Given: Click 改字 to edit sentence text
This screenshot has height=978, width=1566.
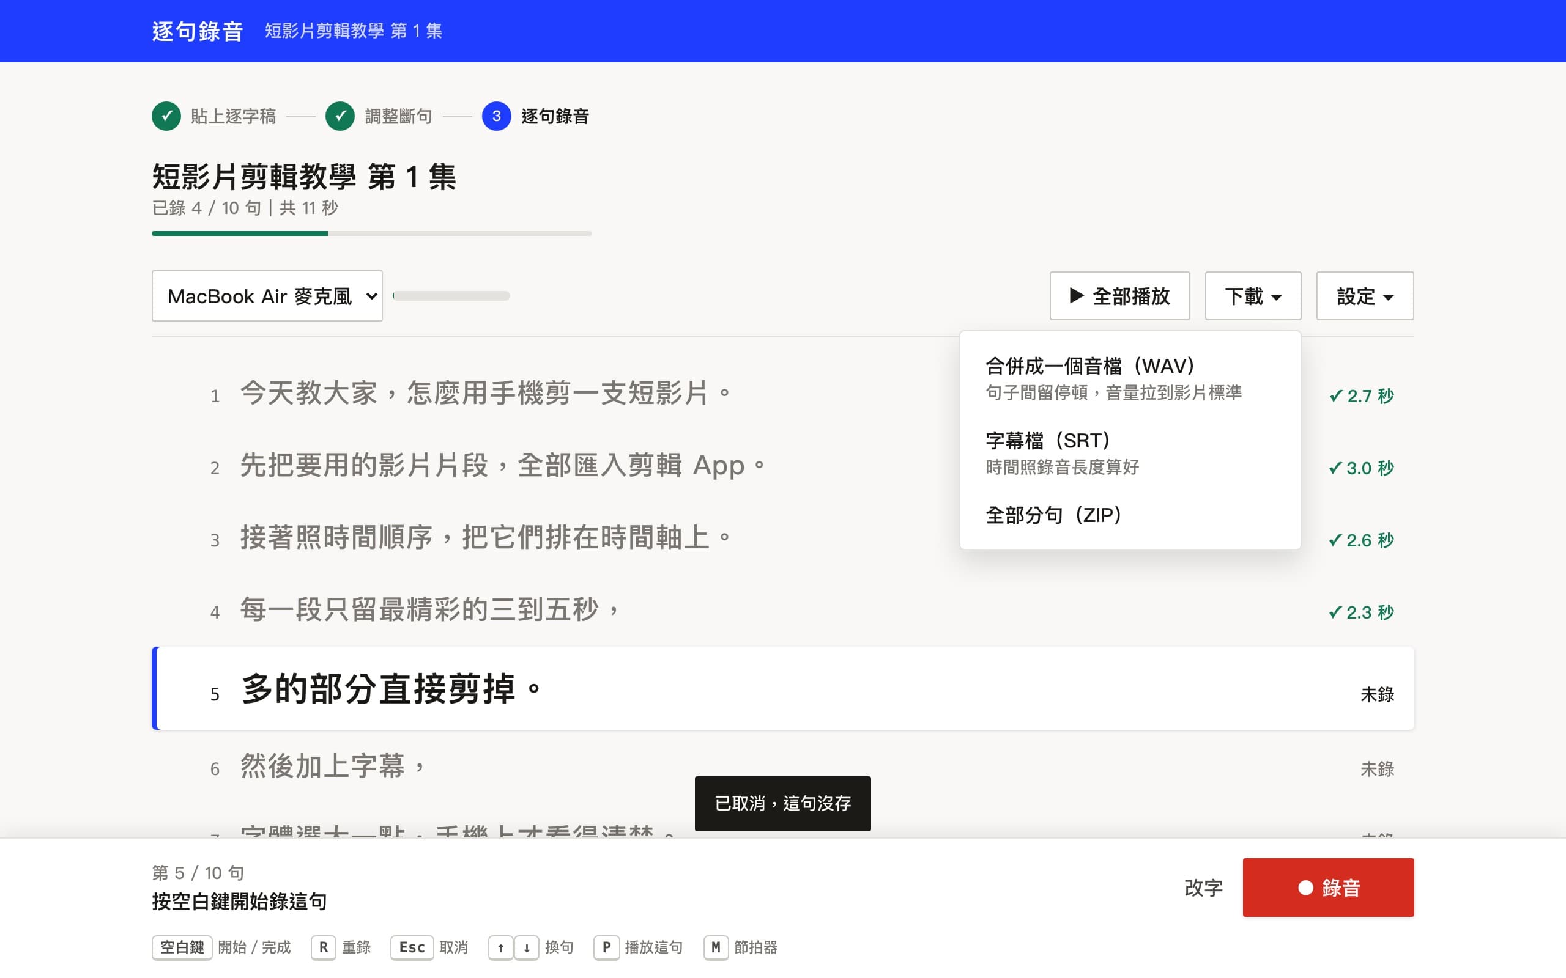Looking at the screenshot, I should [x=1203, y=888].
